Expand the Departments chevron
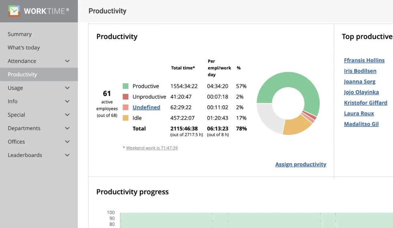 [x=67, y=128]
